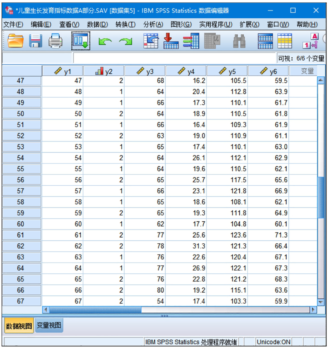Click the Insert variable icon
This screenshot has height=350, width=331.
(285, 41)
